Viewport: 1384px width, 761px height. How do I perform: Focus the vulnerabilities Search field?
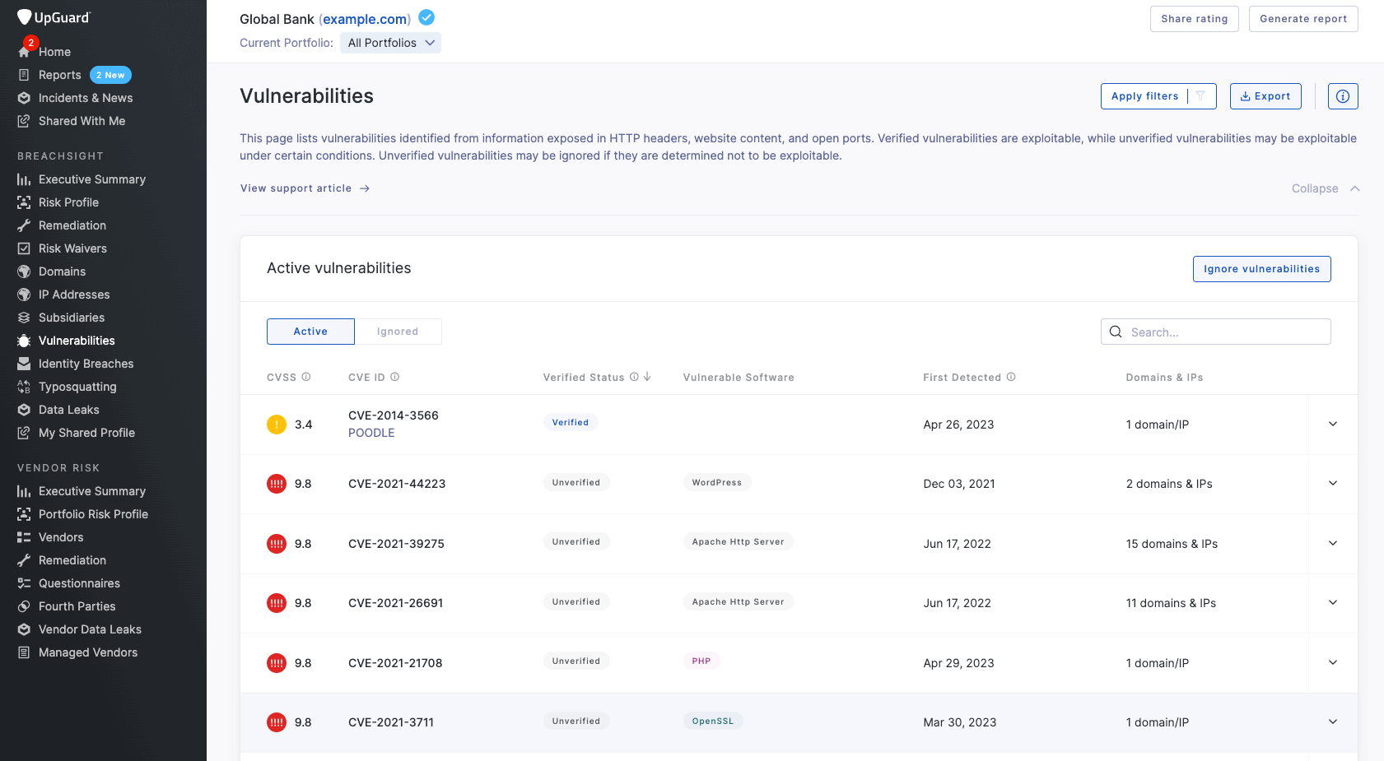(x=1215, y=332)
